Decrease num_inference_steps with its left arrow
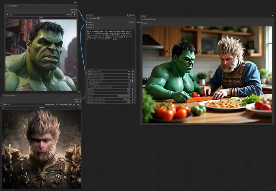 pos(89,78)
